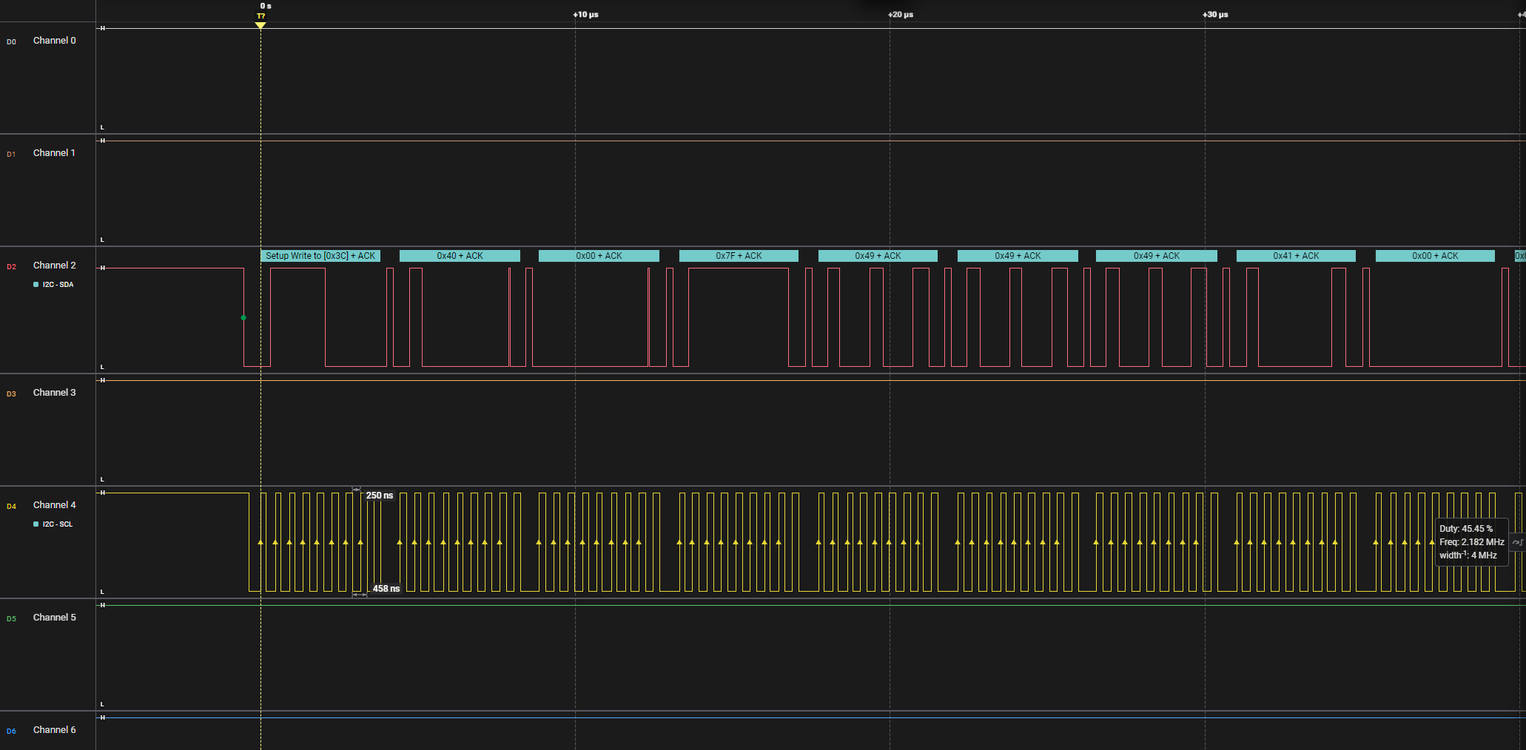
Task: Click the blue D6 channel index tag
Action: click(x=11, y=732)
